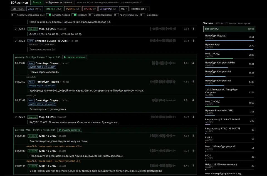267x176 pixels.
Task: Filter by Любители 481
Action: [108, 9]
